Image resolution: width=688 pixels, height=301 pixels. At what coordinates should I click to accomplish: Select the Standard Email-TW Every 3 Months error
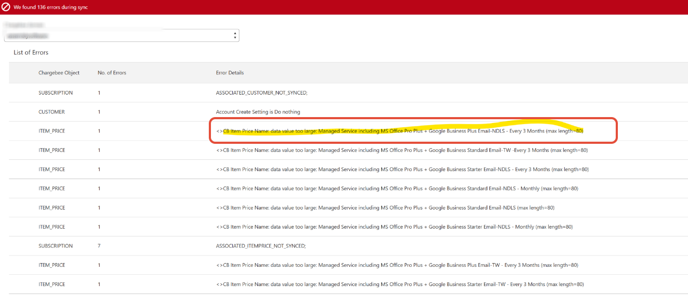click(x=402, y=150)
